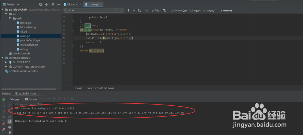Collapse go_blockChain root folder
303x135 pixels.
[2, 10]
